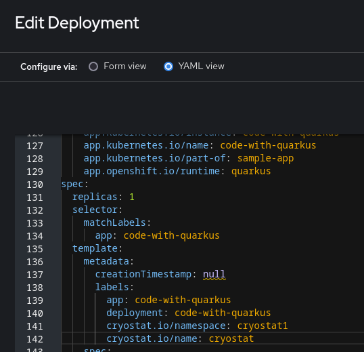Click the 'cryostat.io/namespace' key
This screenshot has height=352, width=364.
pyautogui.click(x=166, y=326)
